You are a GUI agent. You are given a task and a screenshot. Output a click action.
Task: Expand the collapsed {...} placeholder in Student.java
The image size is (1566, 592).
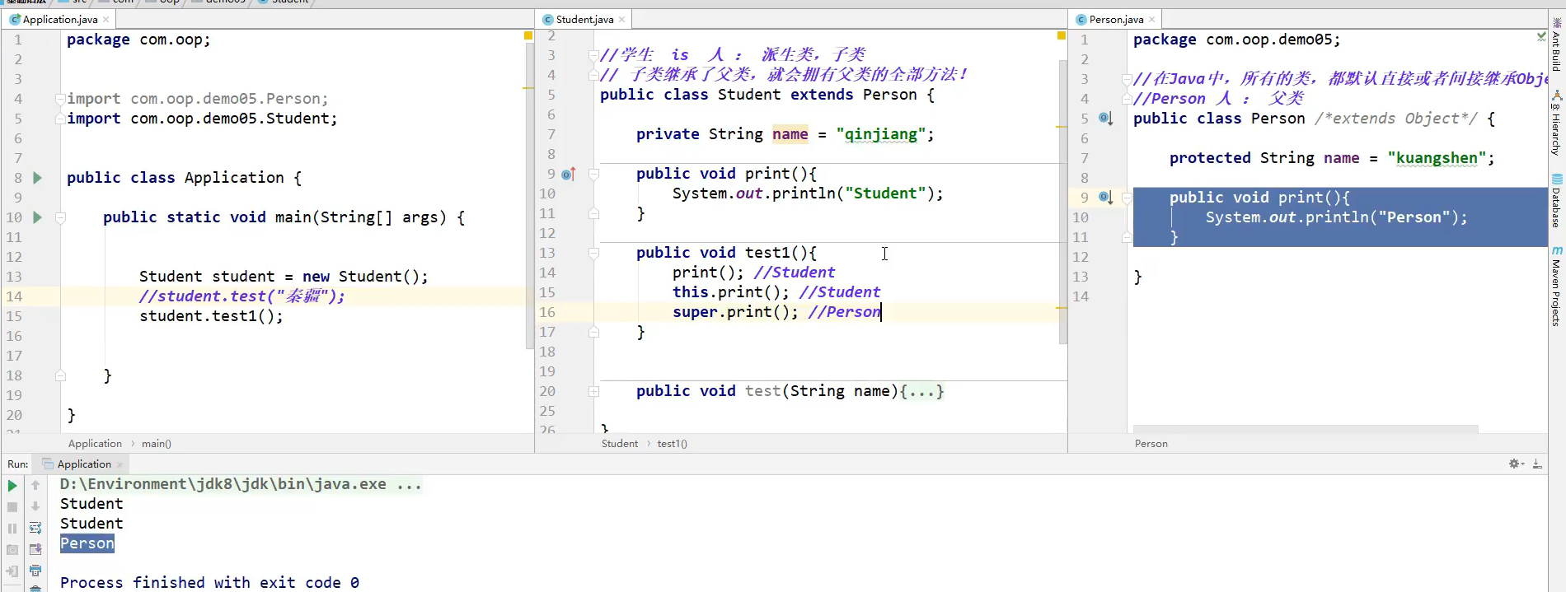pos(922,392)
